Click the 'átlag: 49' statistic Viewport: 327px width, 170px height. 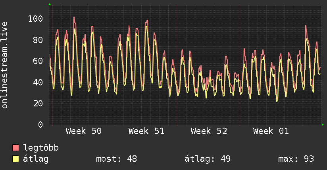click(x=208, y=159)
